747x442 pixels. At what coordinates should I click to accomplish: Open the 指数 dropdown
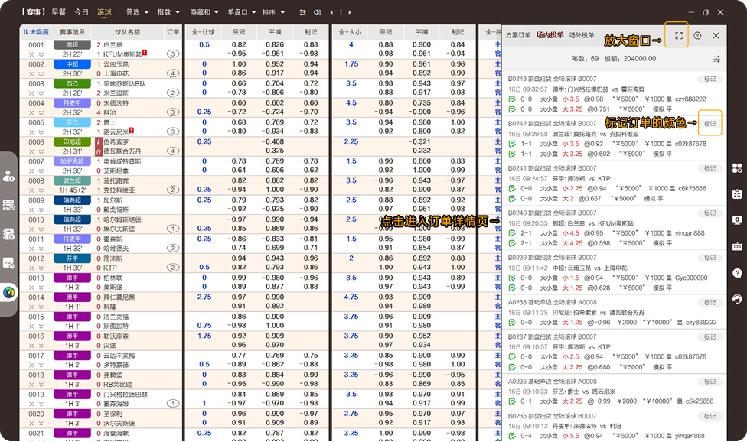coord(169,12)
